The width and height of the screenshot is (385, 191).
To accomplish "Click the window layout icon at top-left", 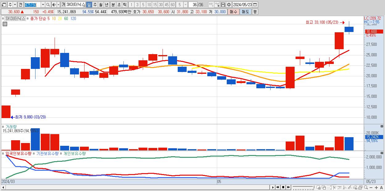I will coord(3,5).
